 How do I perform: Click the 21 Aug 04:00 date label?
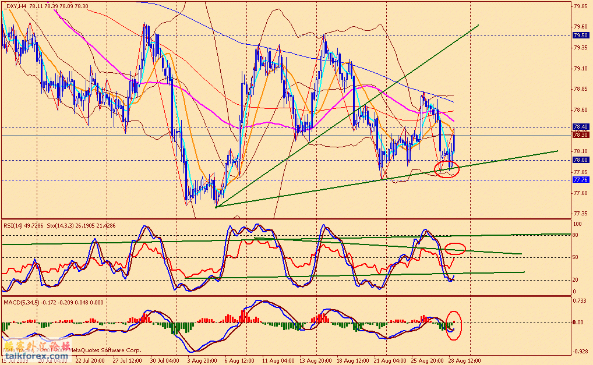tap(390, 360)
